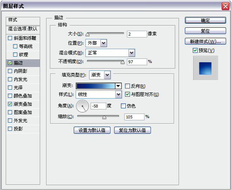Click the angle dial control
The image size is (232, 190).
point(82,106)
